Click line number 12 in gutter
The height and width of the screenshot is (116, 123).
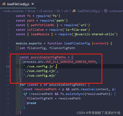(8, 66)
